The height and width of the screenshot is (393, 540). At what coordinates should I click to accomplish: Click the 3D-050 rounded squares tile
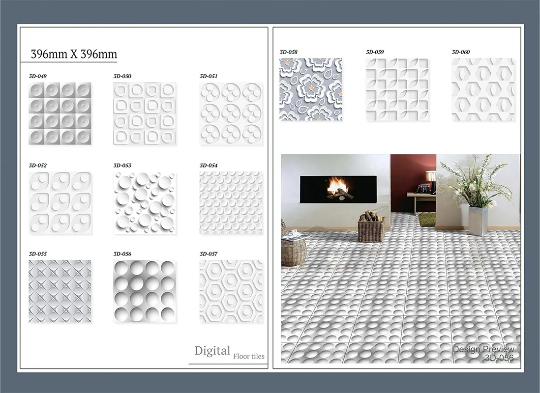[x=145, y=113]
